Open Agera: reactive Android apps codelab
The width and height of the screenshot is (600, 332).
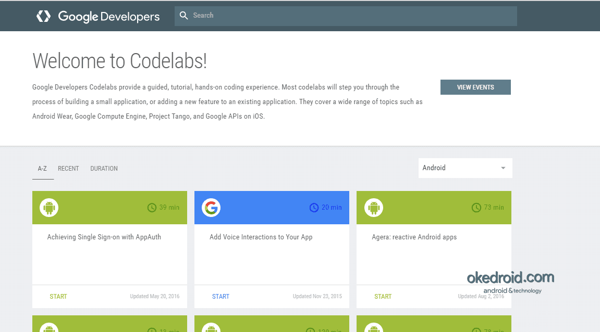[414, 237]
